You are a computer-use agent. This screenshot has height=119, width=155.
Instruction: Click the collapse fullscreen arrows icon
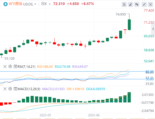(x=144, y=4)
